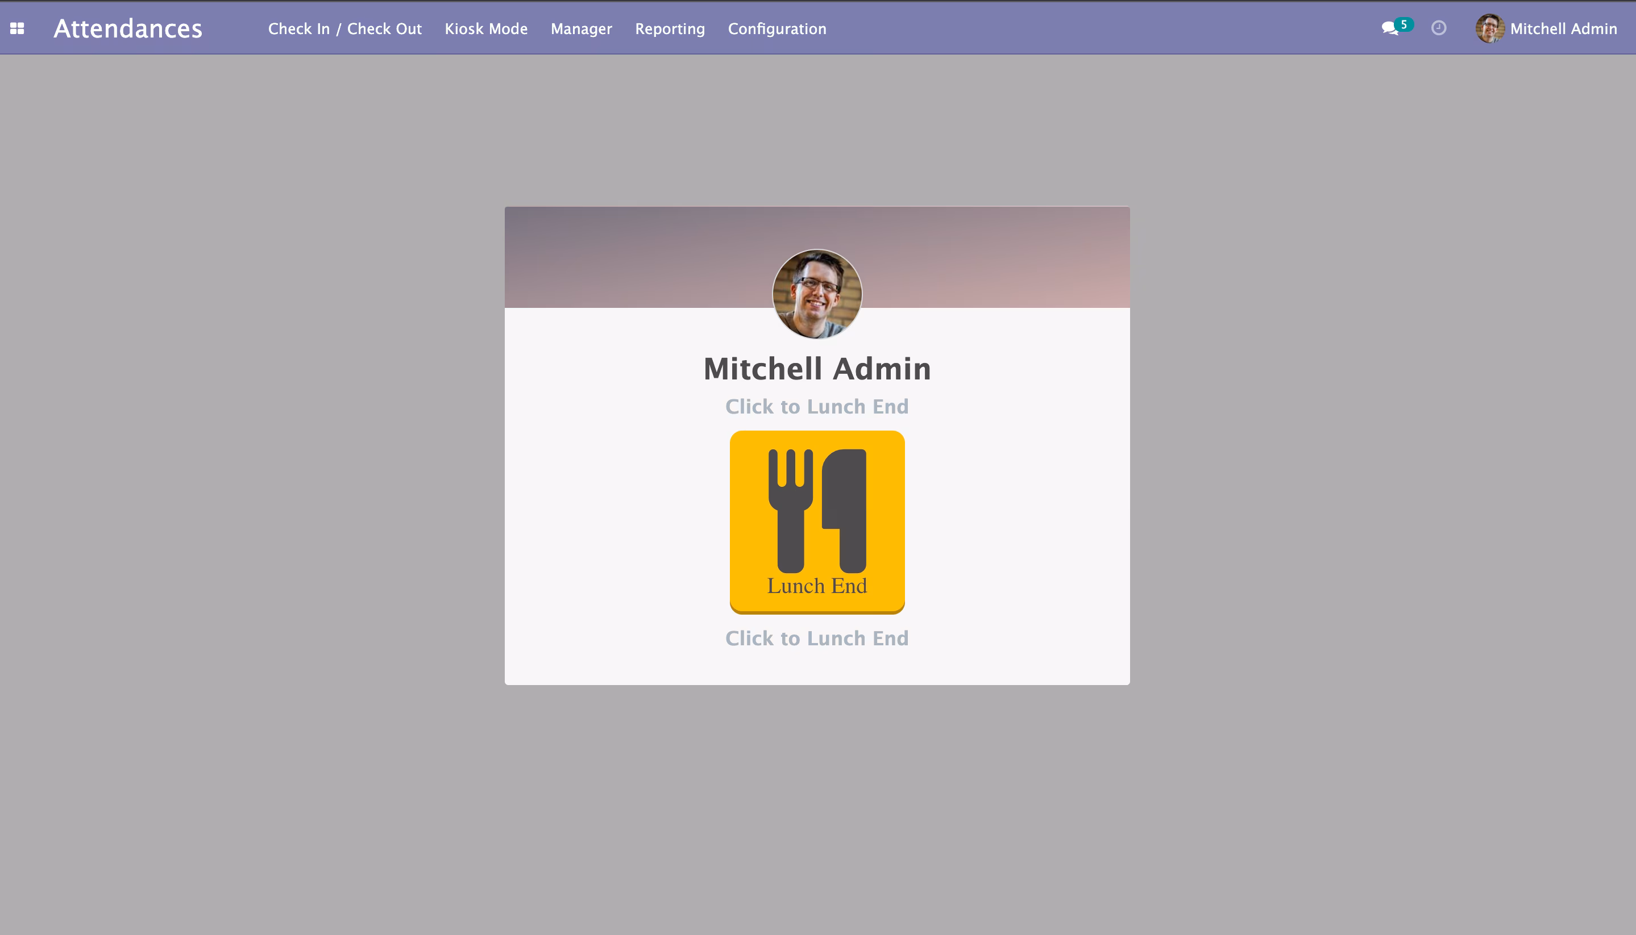
Task: Open the apps grid menu icon
Action: [x=18, y=28]
